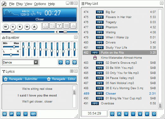Click Renegade : Editor link
The width and height of the screenshot is (165, 119).
pyautogui.click(x=61, y=79)
